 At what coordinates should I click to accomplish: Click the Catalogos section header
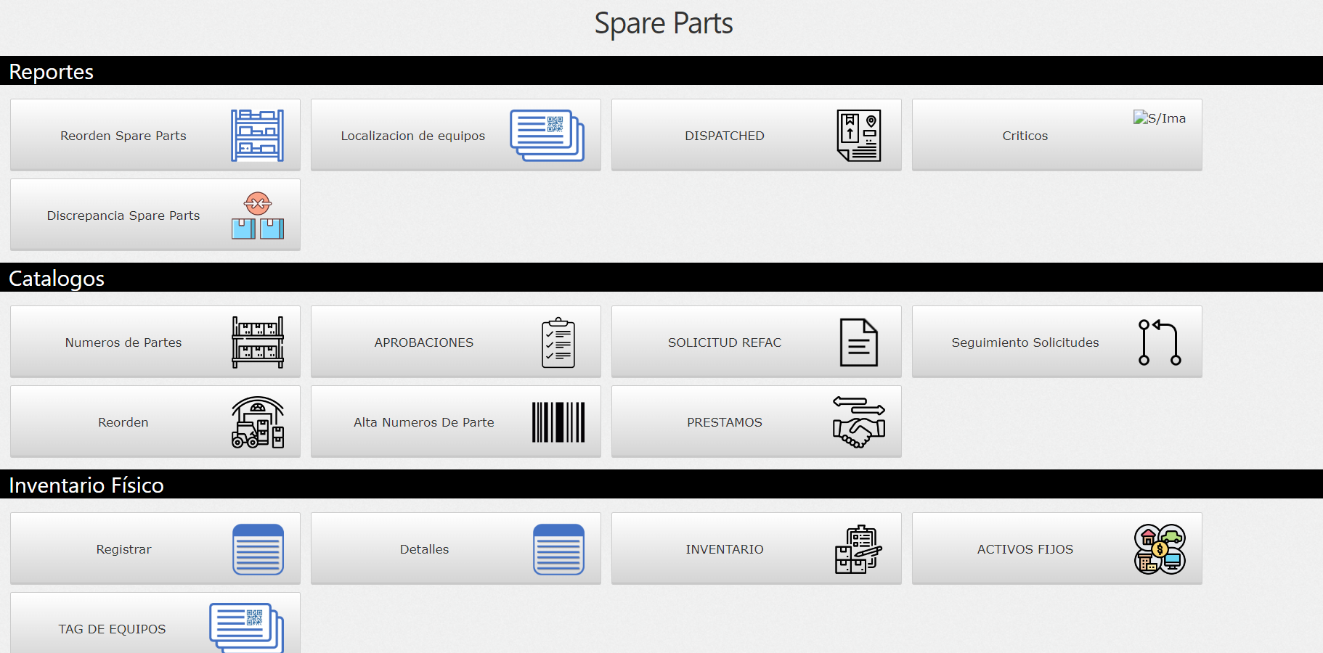point(57,278)
